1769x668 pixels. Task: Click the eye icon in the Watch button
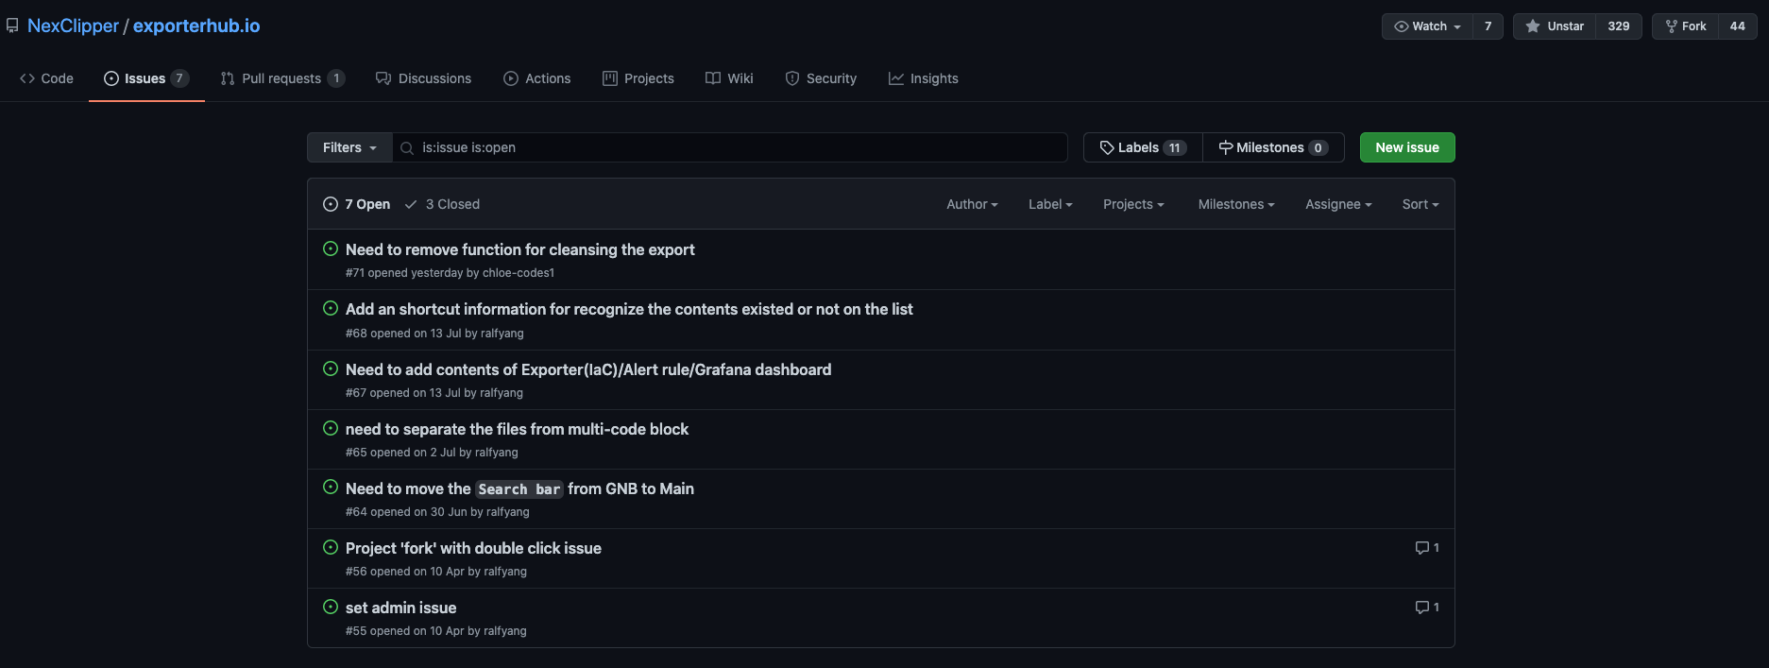(1402, 26)
